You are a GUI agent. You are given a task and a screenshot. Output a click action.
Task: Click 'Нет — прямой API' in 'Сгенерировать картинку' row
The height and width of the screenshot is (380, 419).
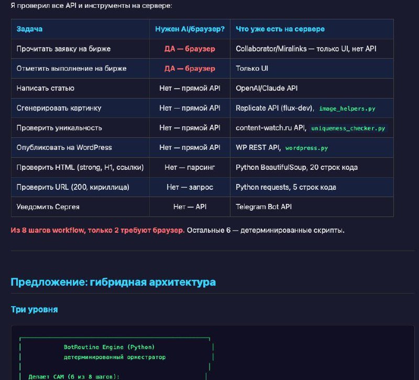click(190, 108)
